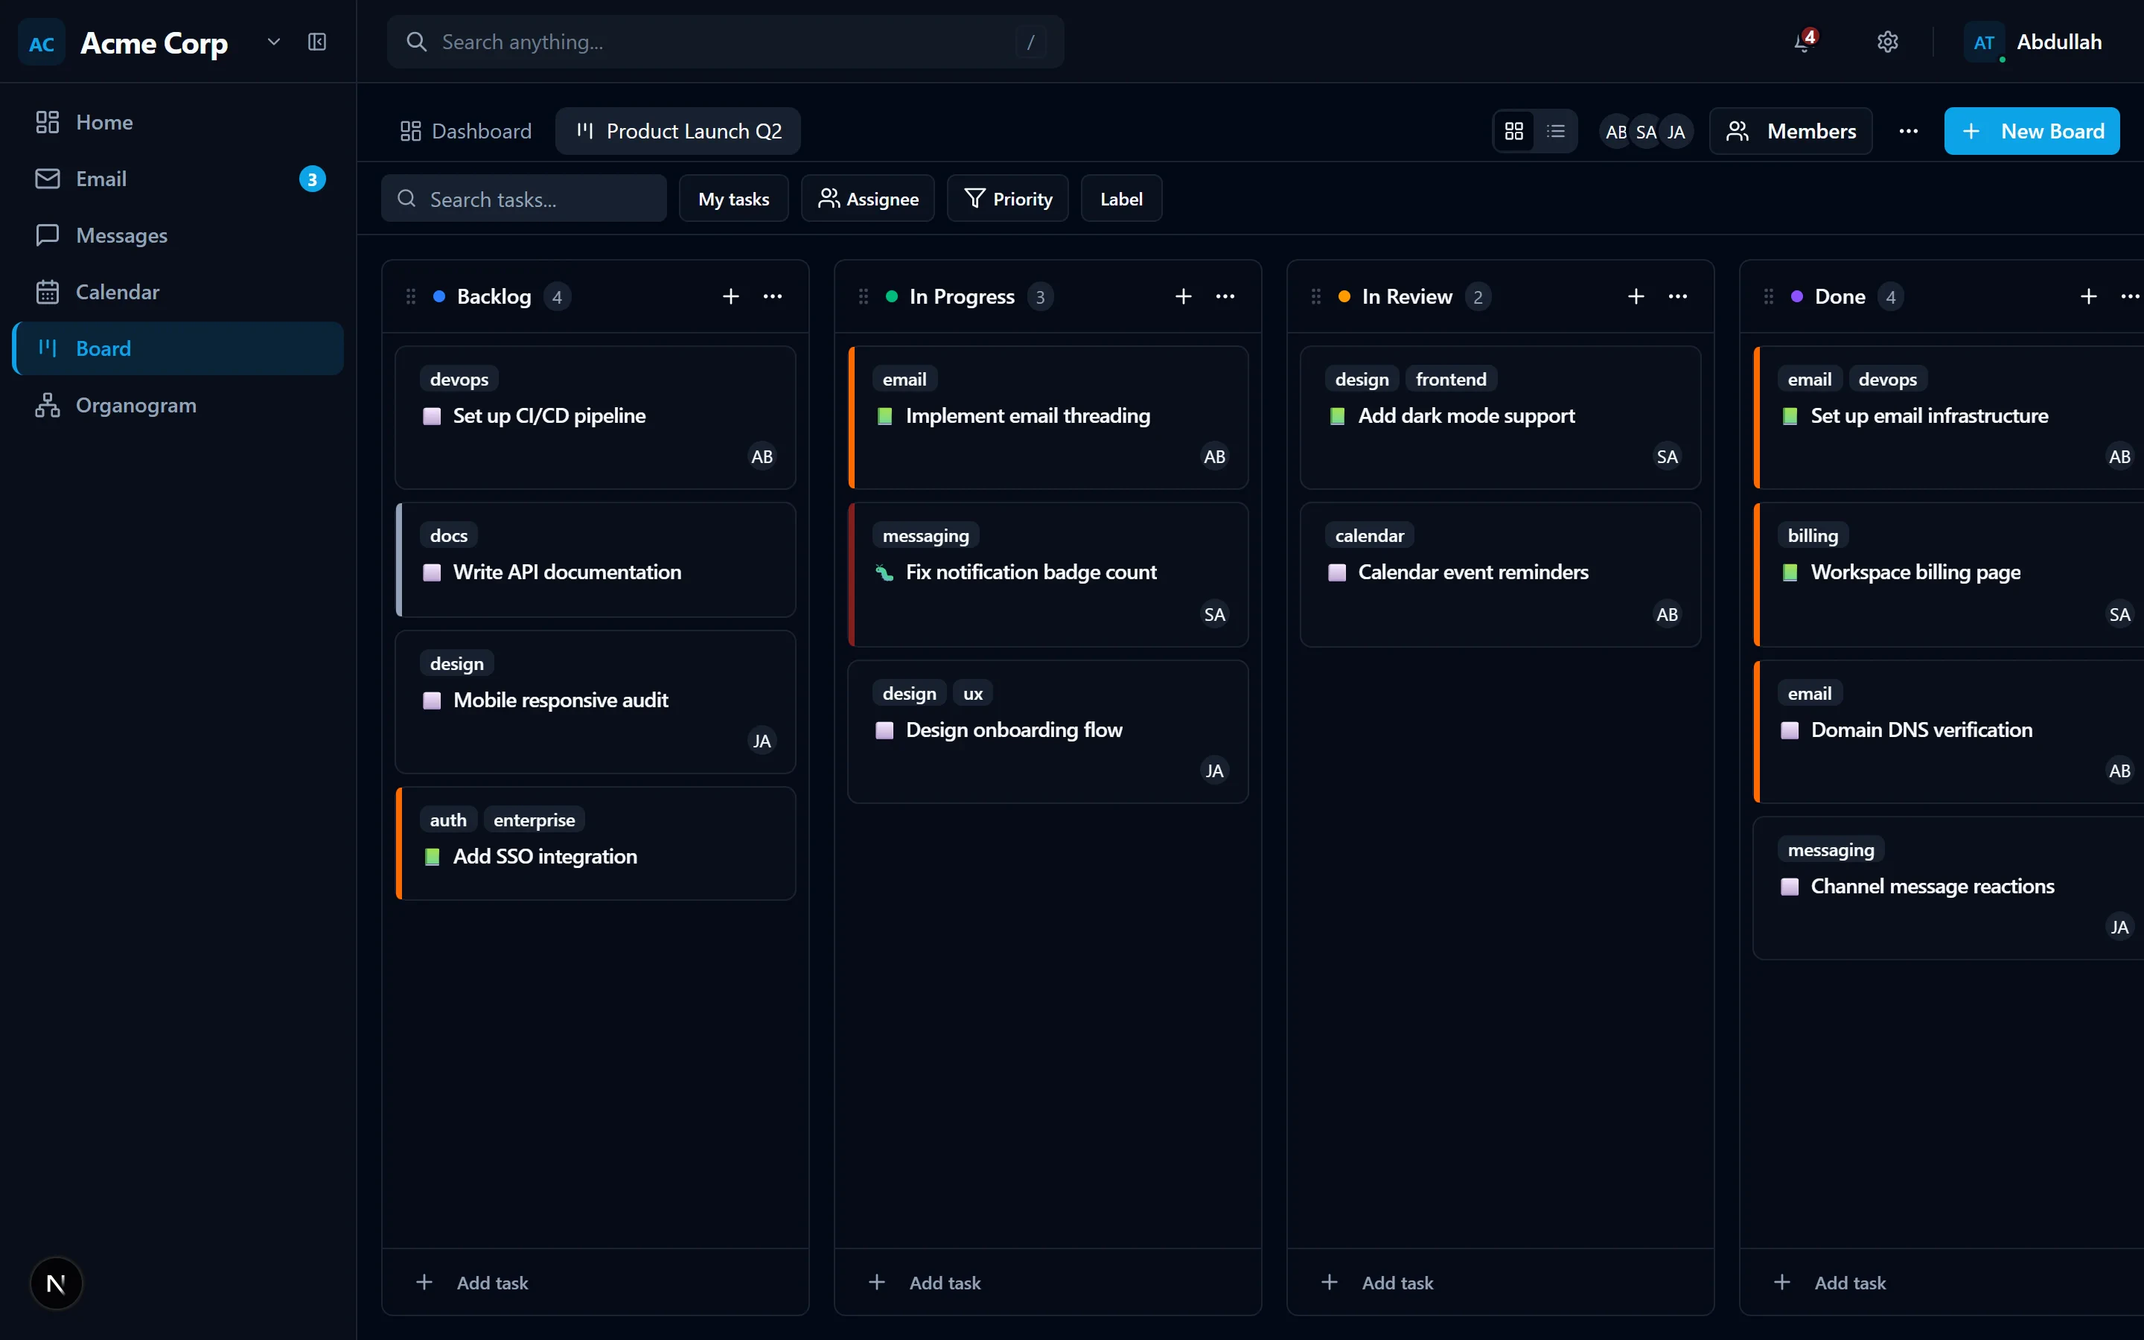
Task: Open the Calendar sidebar item
Action: point(117,292)
